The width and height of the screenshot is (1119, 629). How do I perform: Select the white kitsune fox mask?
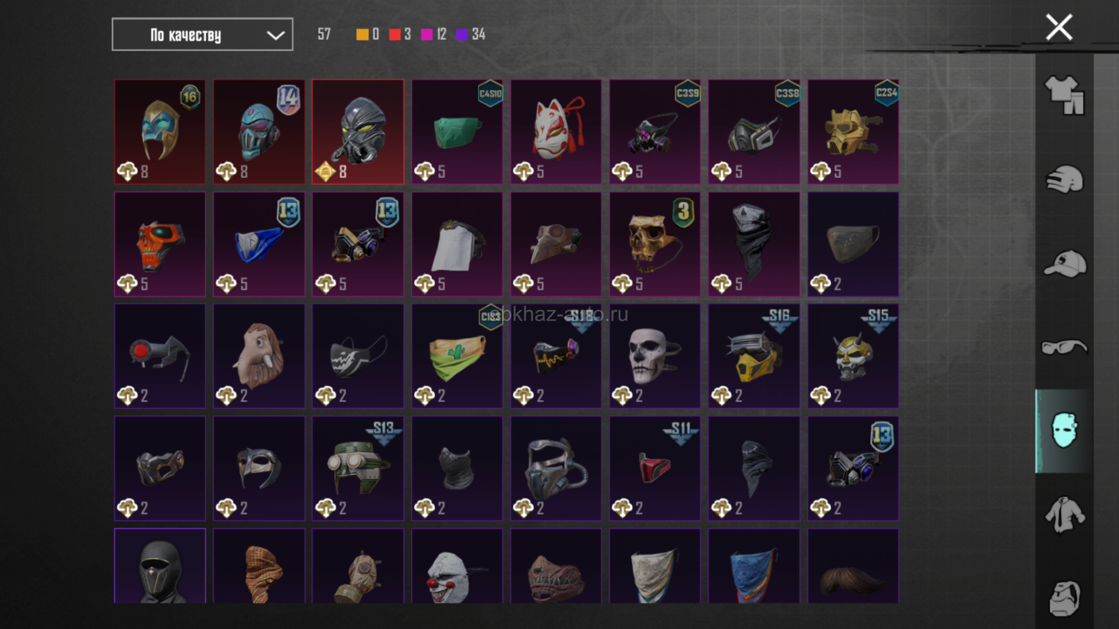point(556,132)
